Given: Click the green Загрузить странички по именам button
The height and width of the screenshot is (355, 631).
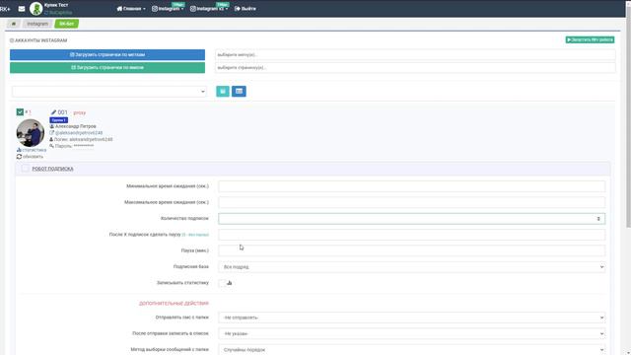Looking at the screenshot, I should (x=107, y=68).
